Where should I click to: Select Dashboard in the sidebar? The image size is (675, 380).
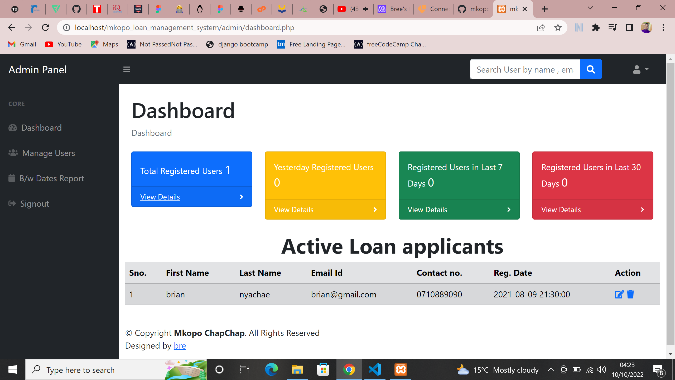tap(41, 128)
